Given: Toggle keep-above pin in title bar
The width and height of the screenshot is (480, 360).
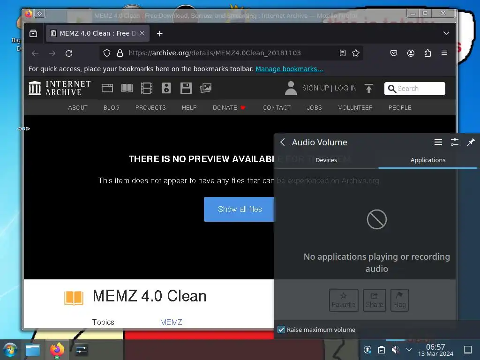Looking at the screenshot, I should point(40,14).
